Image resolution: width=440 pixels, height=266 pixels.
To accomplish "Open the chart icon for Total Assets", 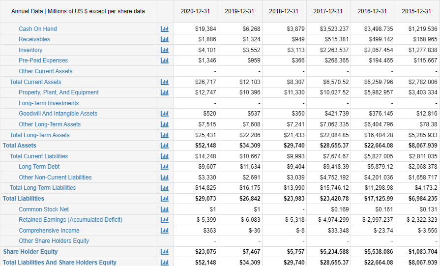I will 164,146.
